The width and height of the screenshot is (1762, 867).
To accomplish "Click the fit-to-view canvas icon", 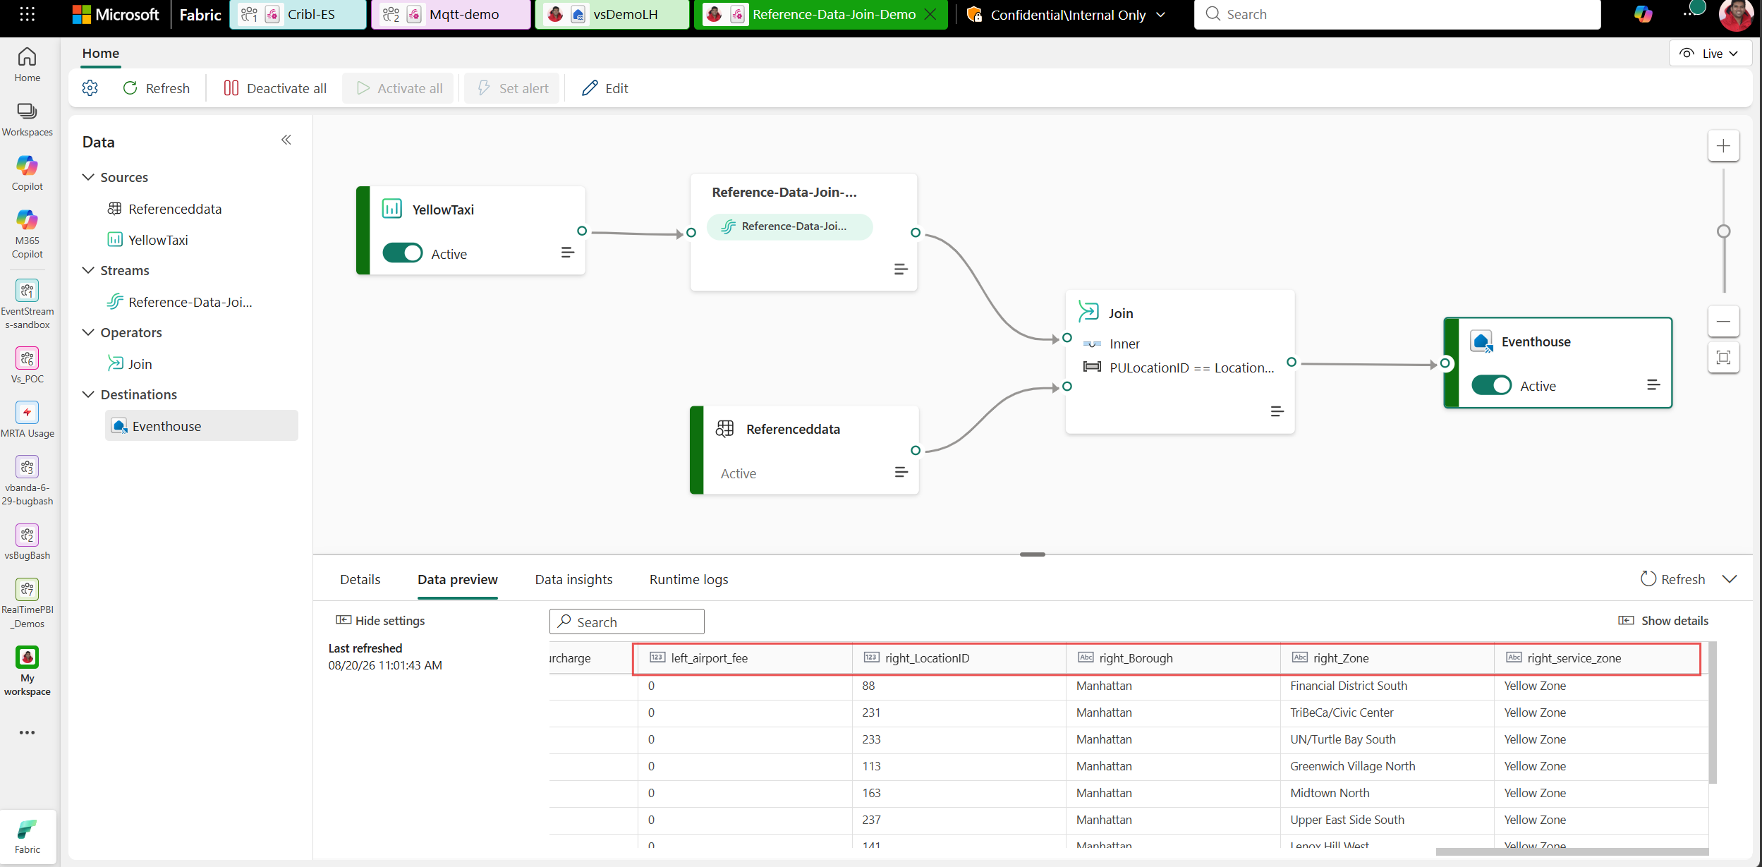I will (x=1723, y=358).
